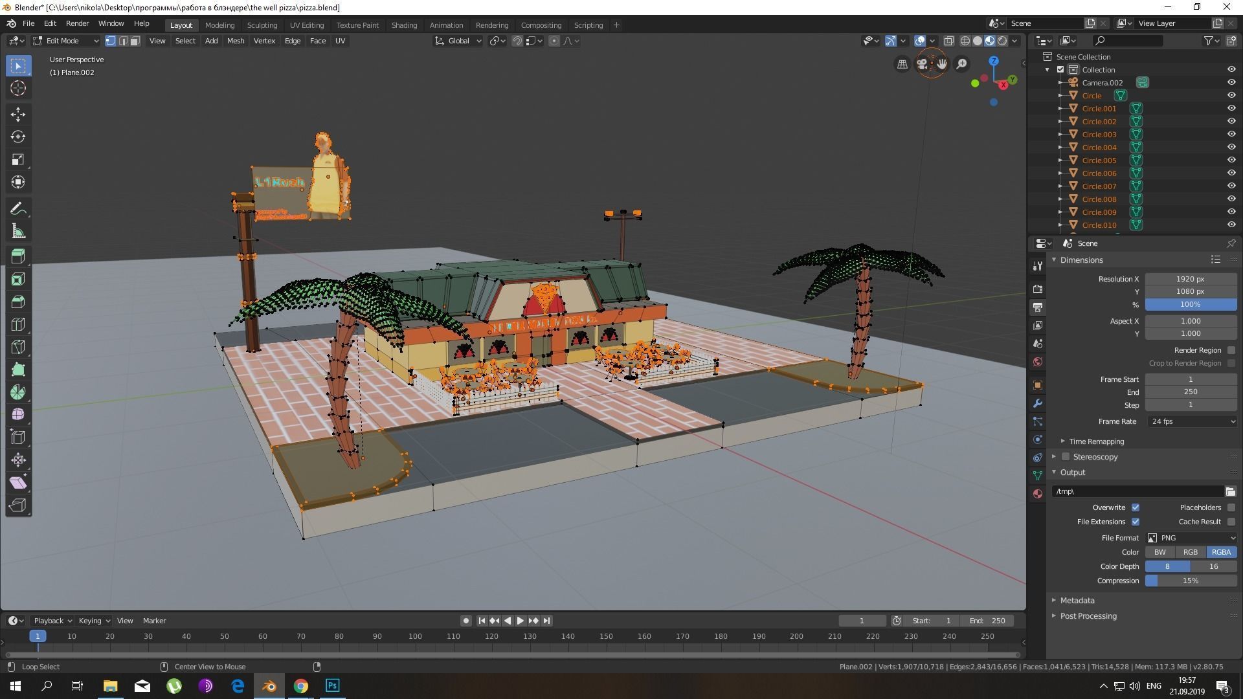Screen dimensions: 1243x699
Task: Open the Modifiers wrench properties tab
Action: 1038,403
